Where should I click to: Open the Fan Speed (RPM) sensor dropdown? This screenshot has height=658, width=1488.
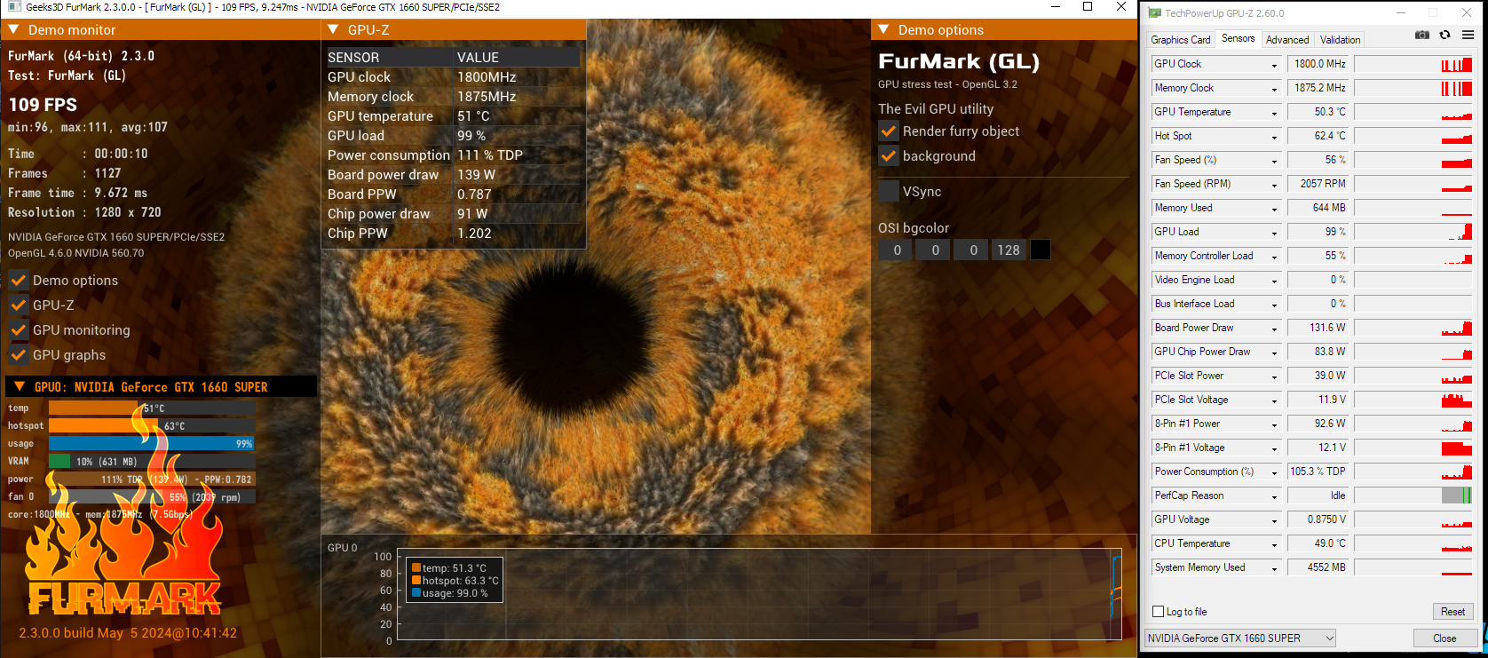pos(1275,185)
